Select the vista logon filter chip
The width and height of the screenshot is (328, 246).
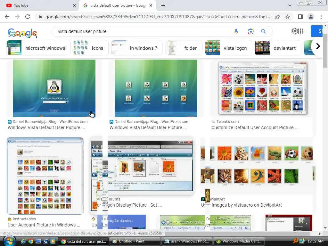coord(228,48)
